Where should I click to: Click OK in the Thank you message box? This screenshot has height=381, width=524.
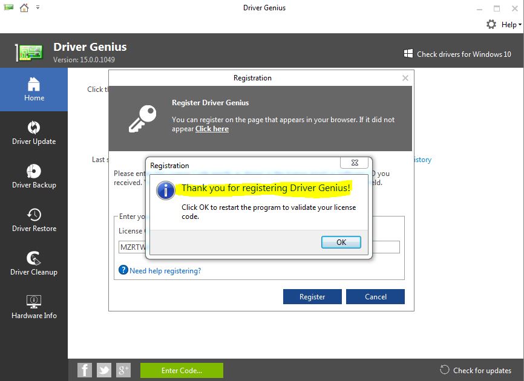(341, 242)
